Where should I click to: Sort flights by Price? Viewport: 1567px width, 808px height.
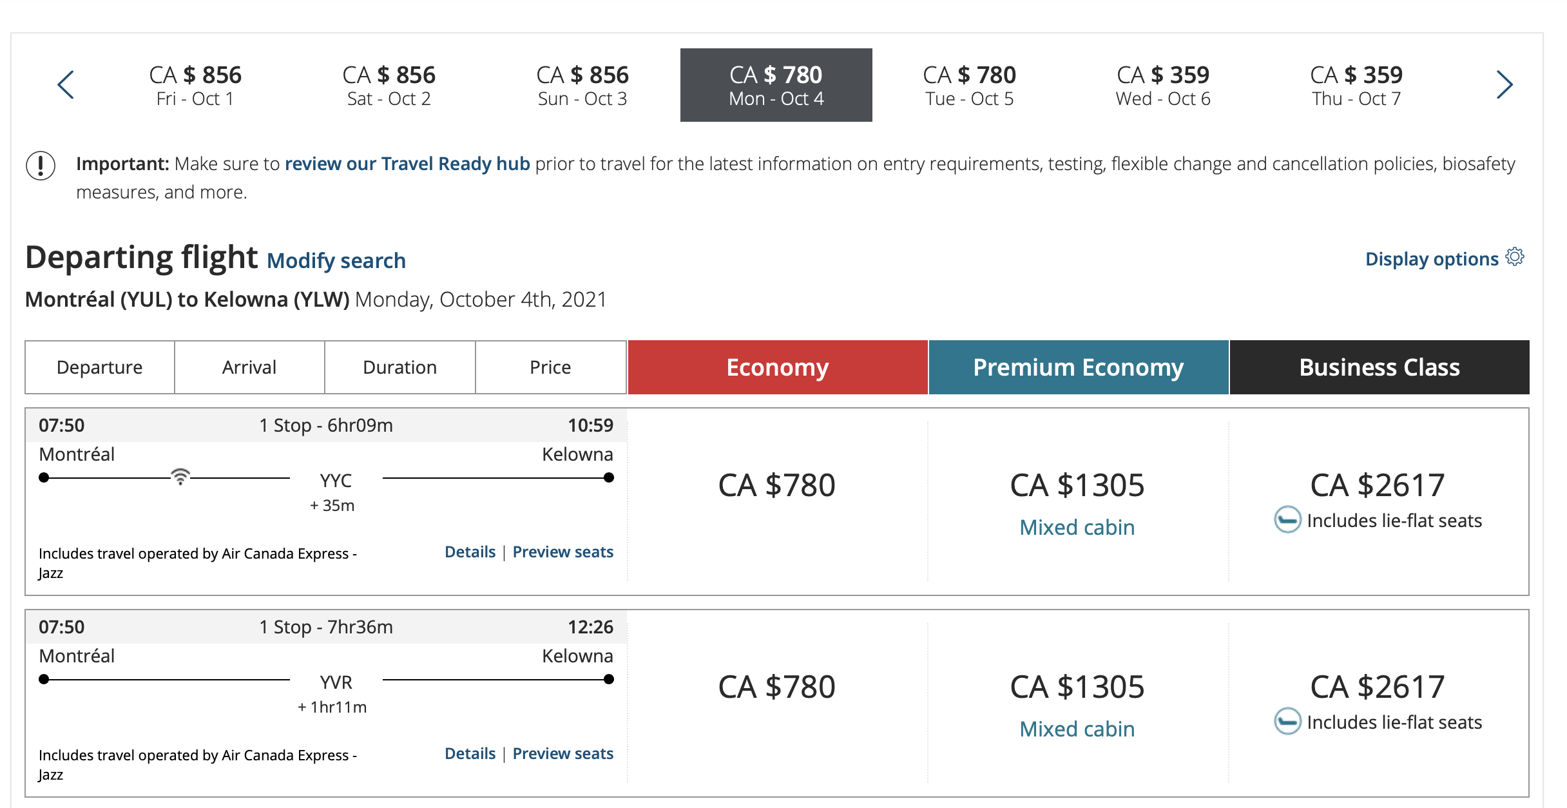[x=550, y=367]
